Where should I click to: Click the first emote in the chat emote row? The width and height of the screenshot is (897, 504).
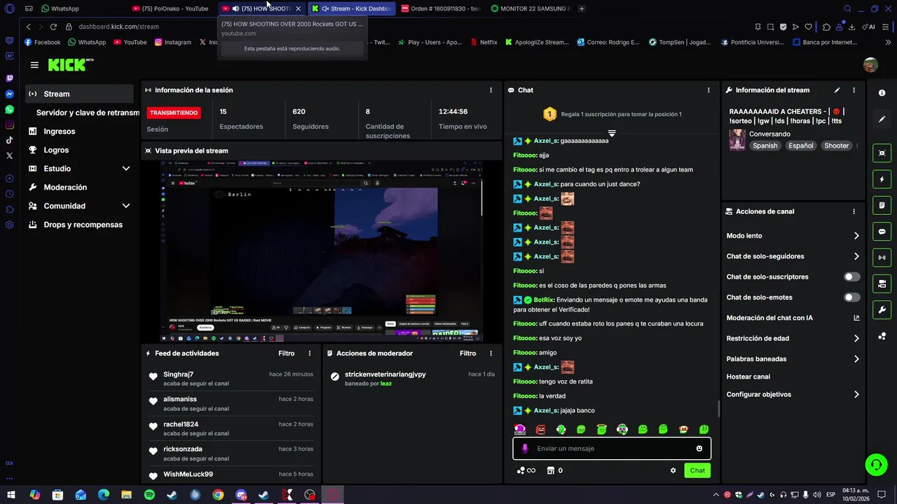click(520, 429)
